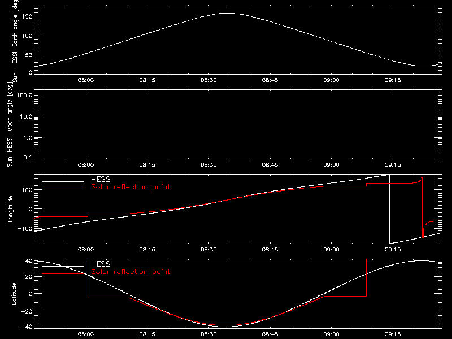
Task: Click the 100 tick on Longitude axis
Action: [27, 190]
